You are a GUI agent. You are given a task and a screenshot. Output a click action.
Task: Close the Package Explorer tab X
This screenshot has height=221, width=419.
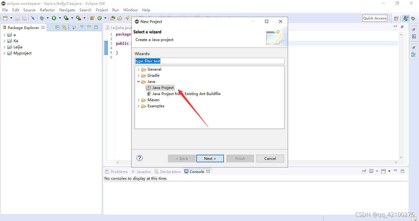[x=43, y=28]
